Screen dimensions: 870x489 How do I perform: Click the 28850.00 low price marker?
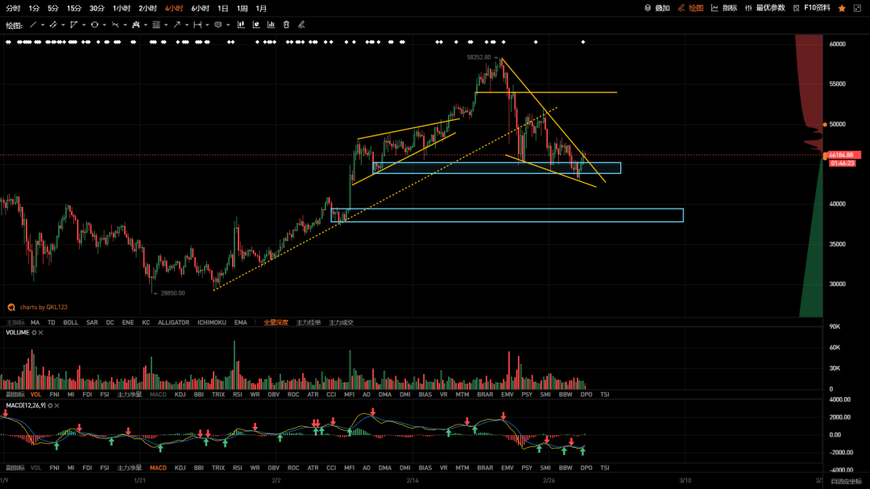point(172,293)
